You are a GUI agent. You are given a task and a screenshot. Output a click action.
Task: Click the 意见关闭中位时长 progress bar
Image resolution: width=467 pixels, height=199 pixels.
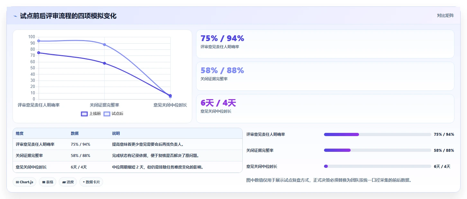tap(377, 166)
